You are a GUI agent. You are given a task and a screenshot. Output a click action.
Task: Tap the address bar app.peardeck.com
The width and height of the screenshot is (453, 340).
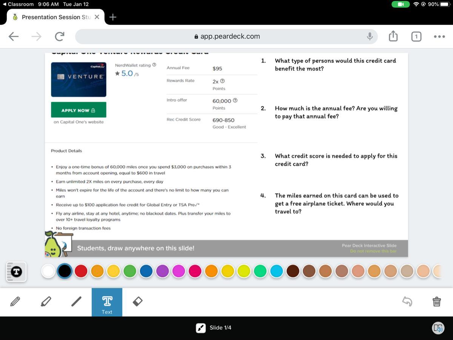point(226,36)
